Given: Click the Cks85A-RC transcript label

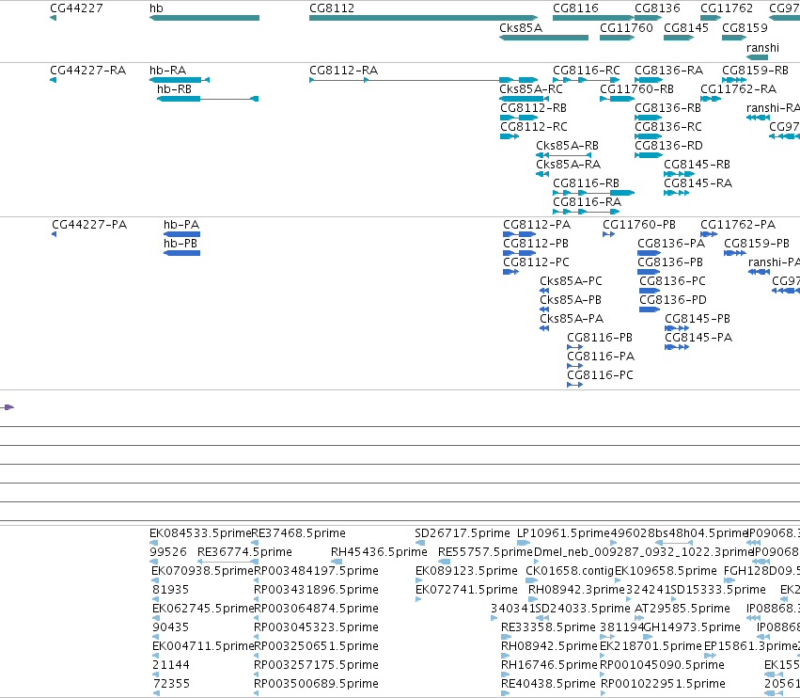Looking at the screenshot, I should click(531, 89).
